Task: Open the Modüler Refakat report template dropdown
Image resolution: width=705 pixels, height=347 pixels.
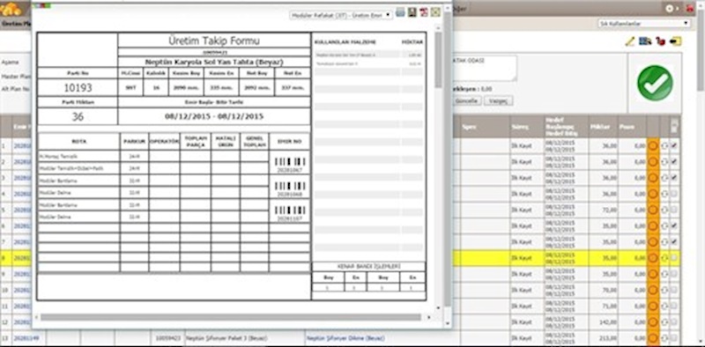Action: 341,15
